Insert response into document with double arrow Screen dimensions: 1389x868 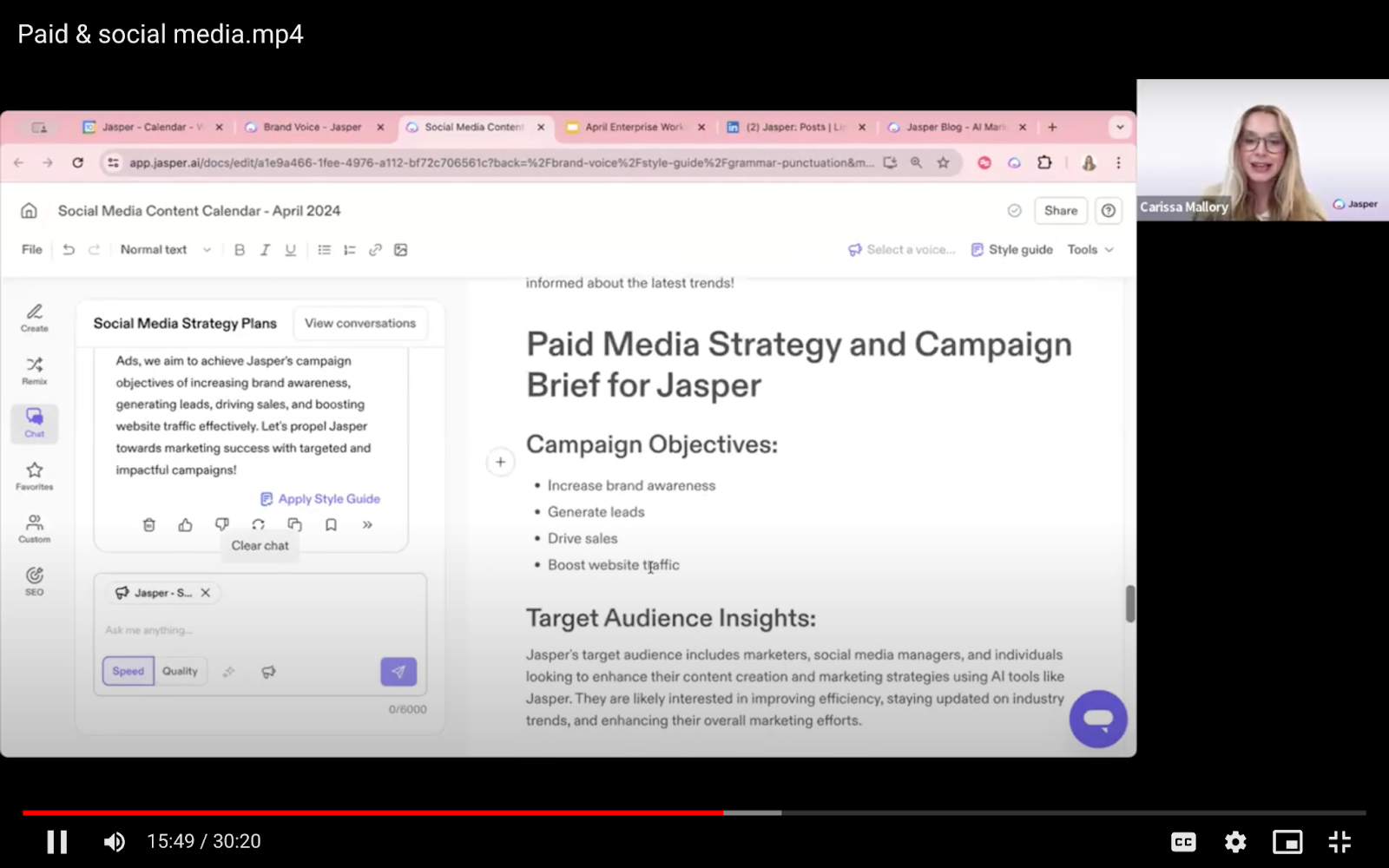click(367, 525)
